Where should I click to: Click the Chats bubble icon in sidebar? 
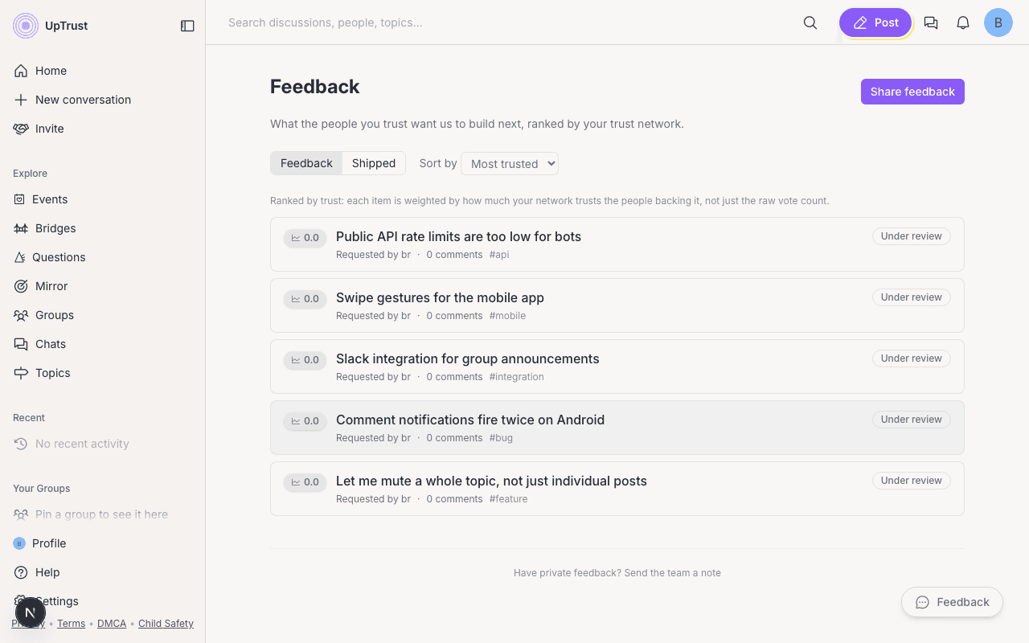pos(21,344)
